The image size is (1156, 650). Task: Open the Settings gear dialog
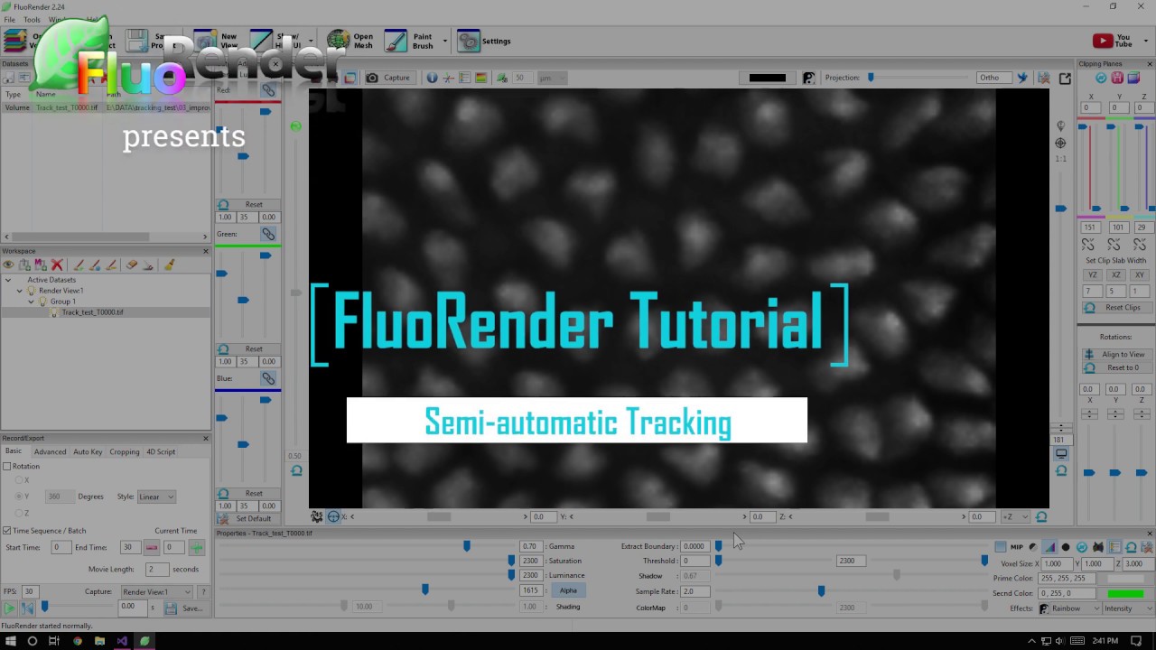coord(485,42)
